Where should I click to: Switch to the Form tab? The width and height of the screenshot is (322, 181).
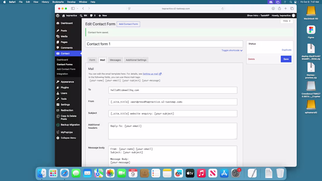[x=92, y=60]
